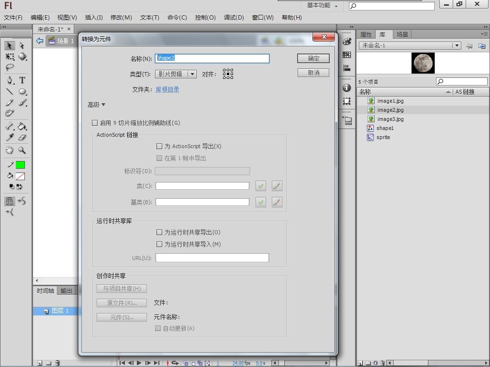Click the 取消 button
Image resolution: width=490 pixels, height=367 pixels.
click(x=313, y=73)
